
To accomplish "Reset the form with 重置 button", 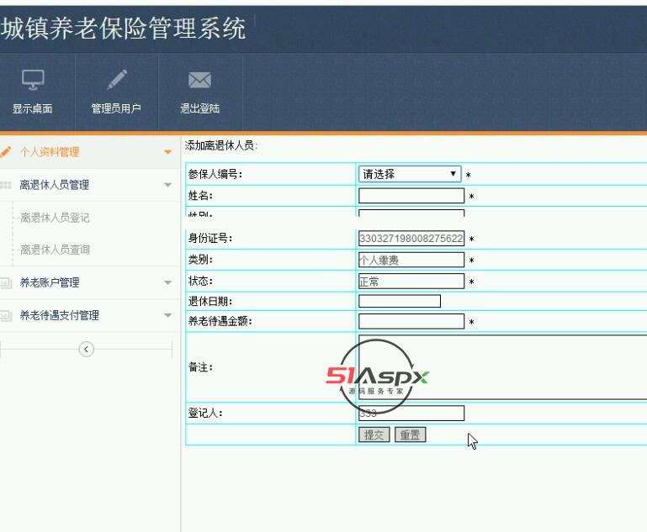I will [x=410, y=435].
